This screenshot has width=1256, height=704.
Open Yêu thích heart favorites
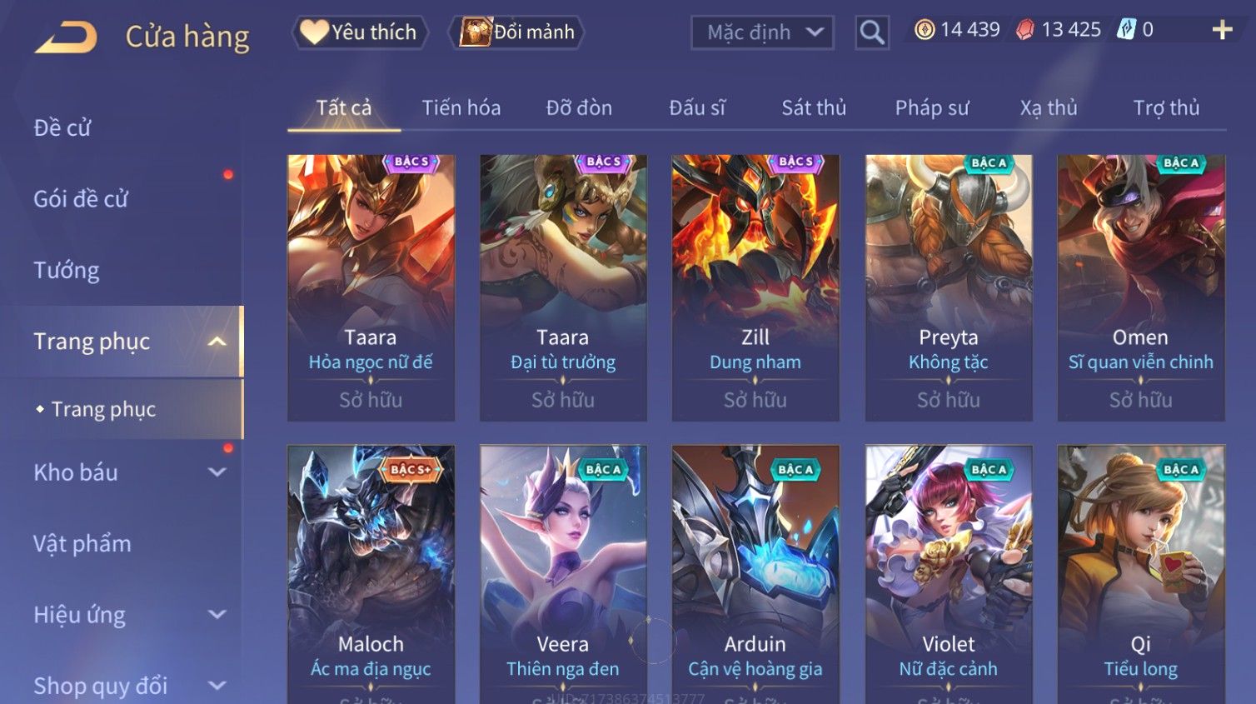(360, 32)
